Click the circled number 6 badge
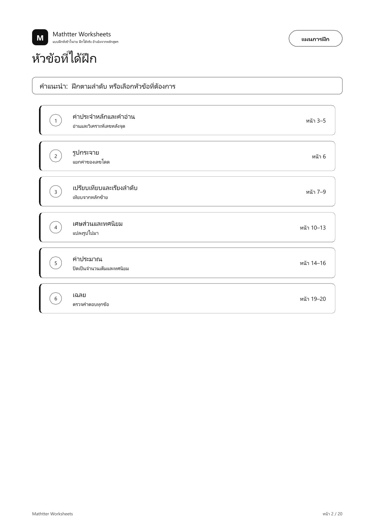This screenshot has height=529, width=374. coord(56,299)
